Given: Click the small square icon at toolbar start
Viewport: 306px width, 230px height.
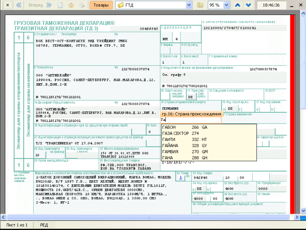Looking at the screenshot, I should click(x=7, y=5).
